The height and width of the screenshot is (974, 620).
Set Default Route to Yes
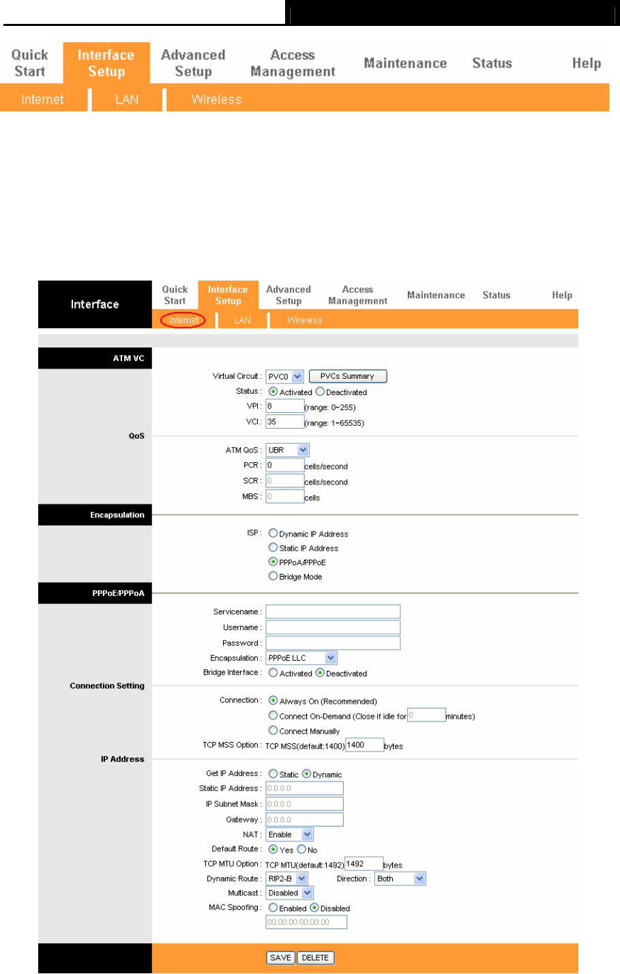273,850
